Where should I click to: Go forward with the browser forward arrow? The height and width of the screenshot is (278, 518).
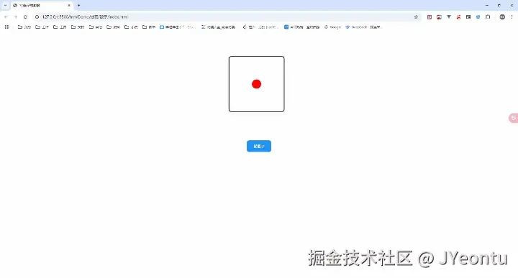(16, 17)
